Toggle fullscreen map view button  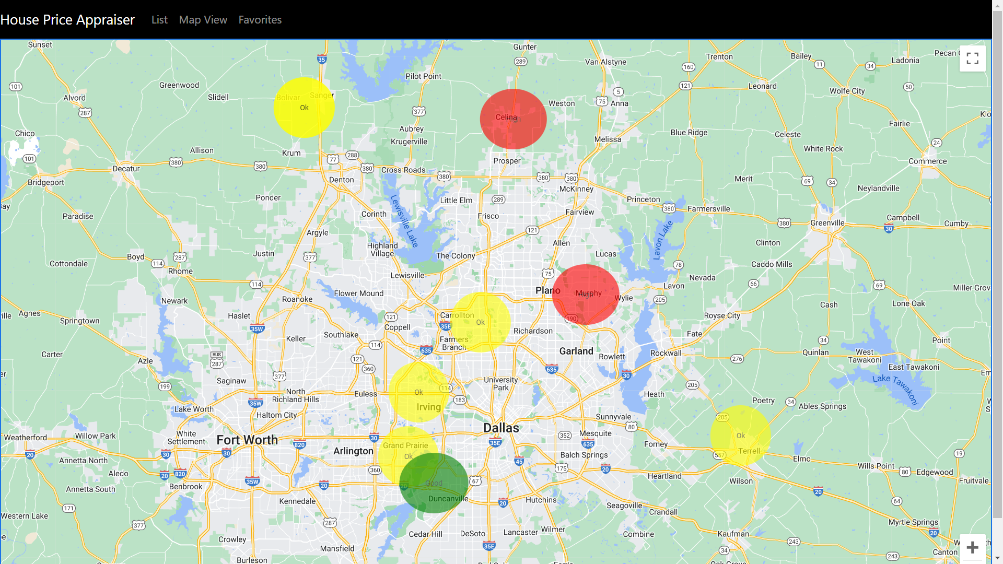(972, 58)
